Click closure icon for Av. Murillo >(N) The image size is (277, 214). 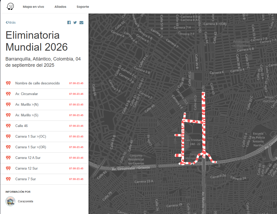click(8, 105)
